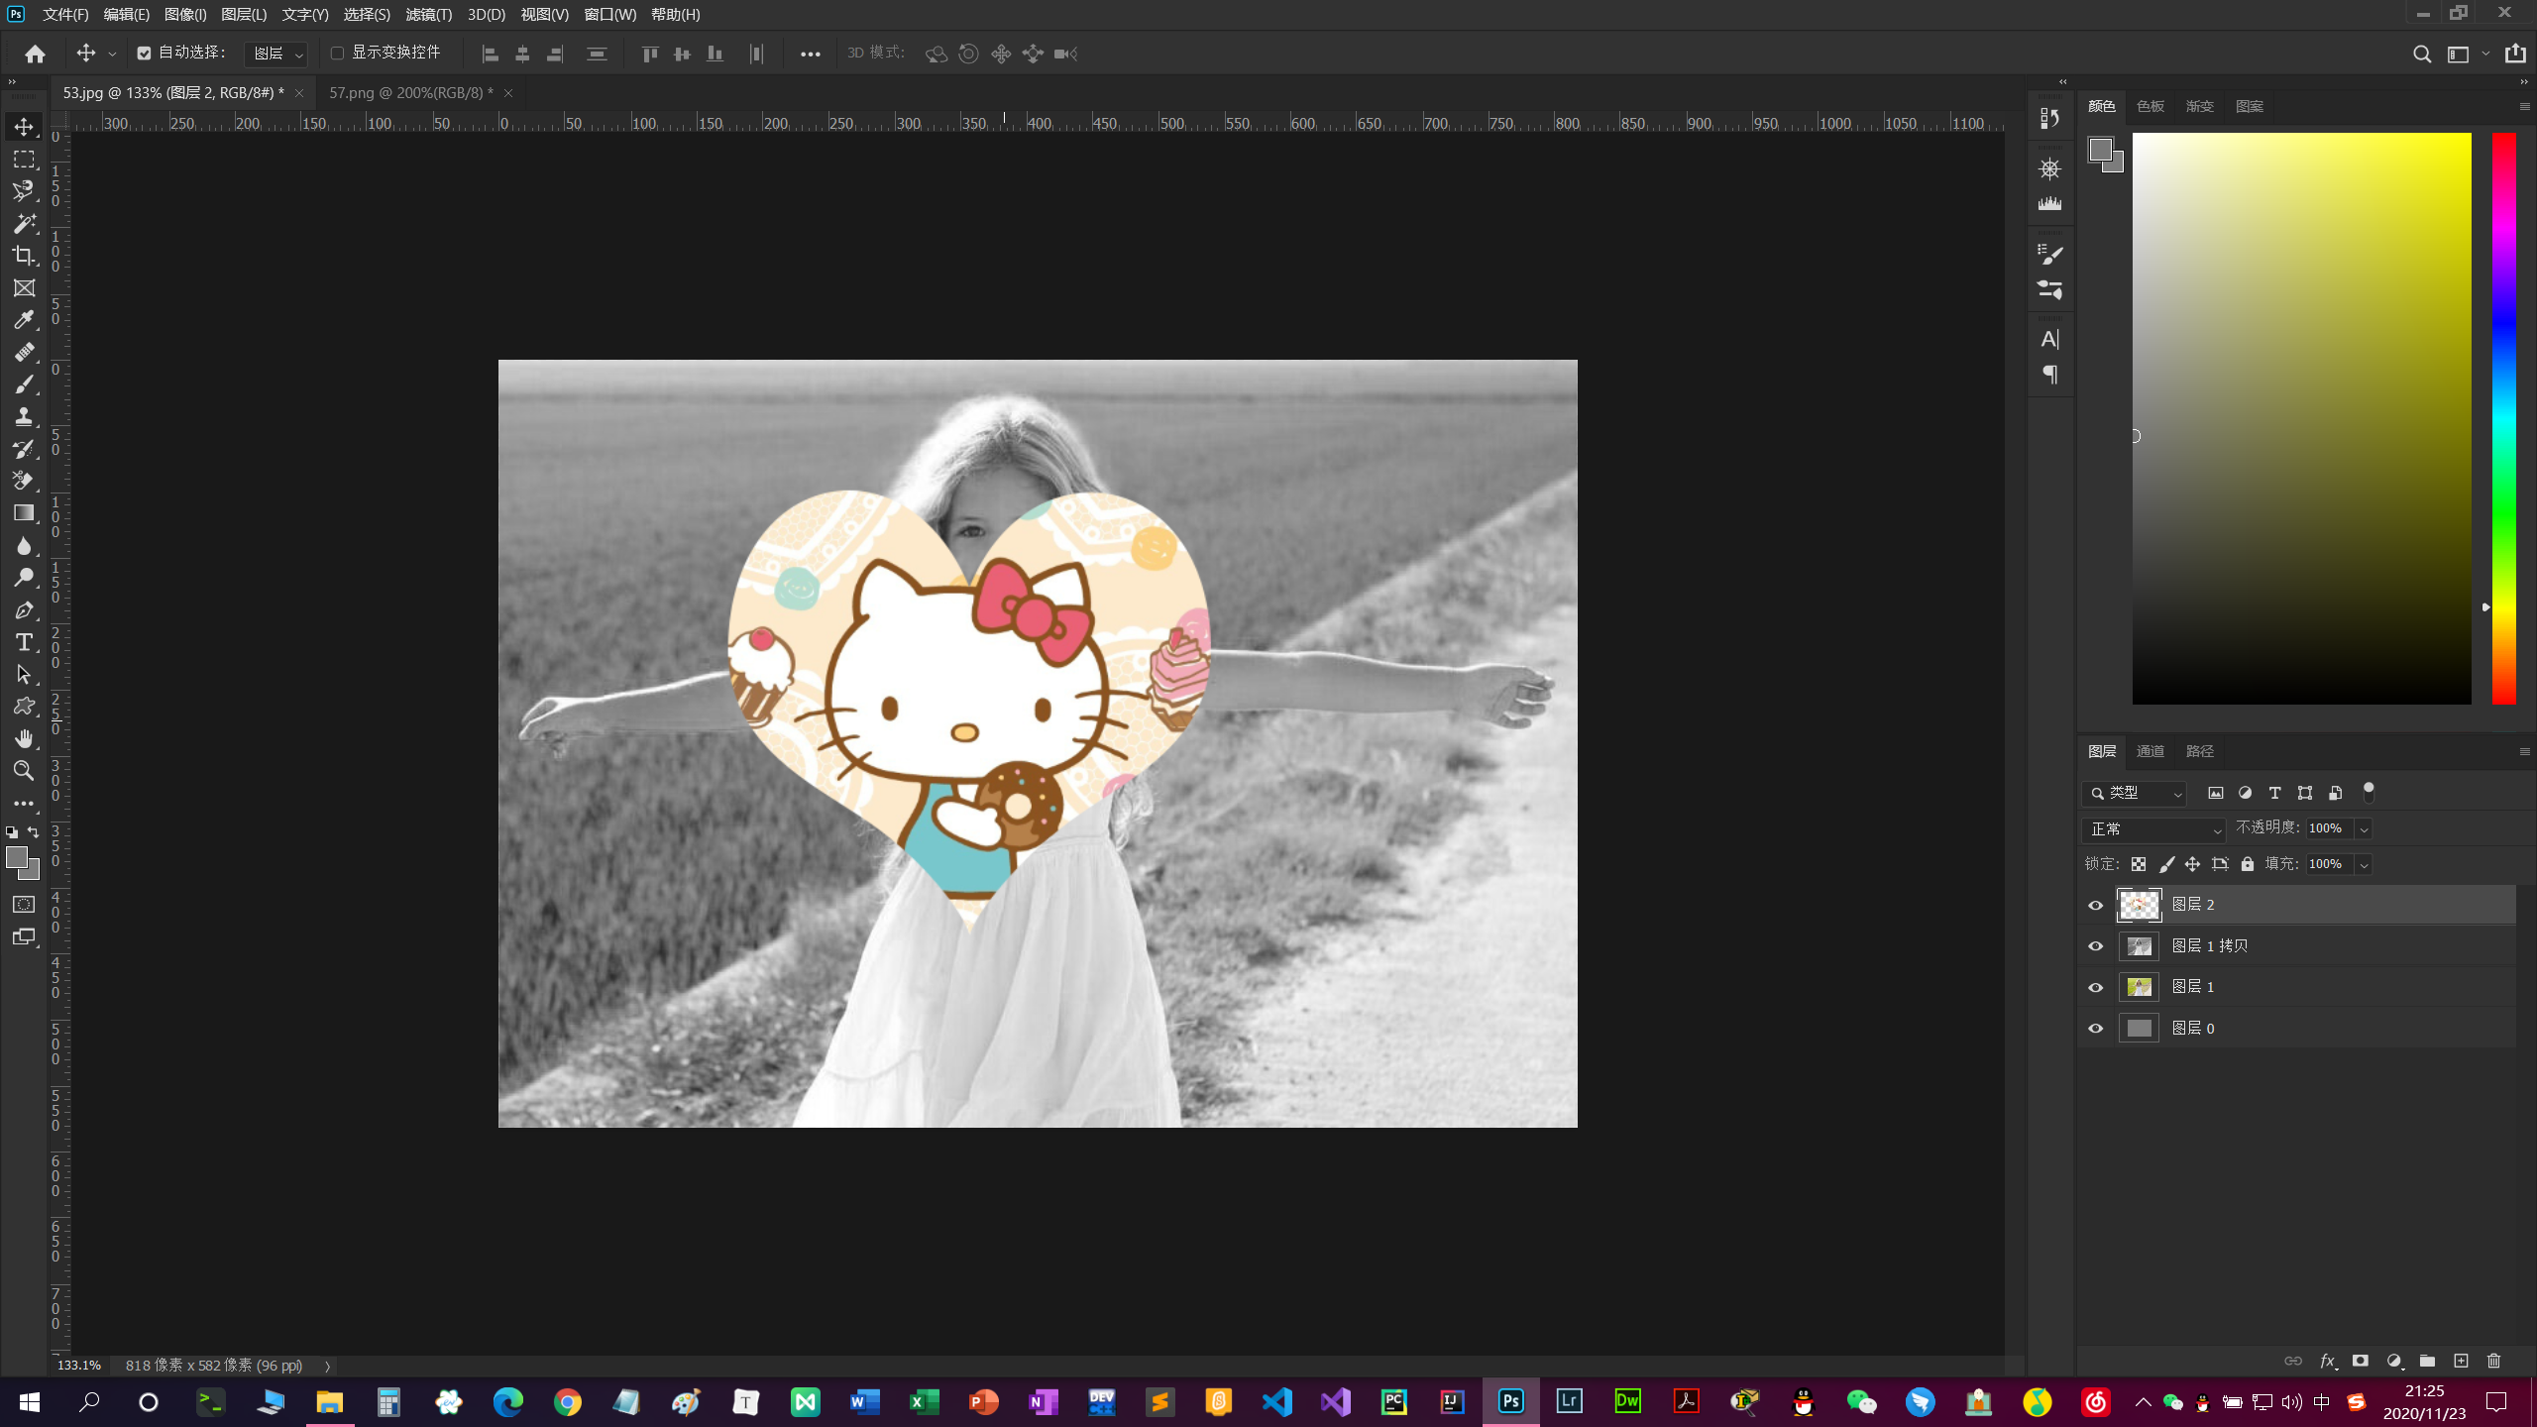Image resolution: width=2537 pixels, height=1427 pixels.
Task: Add a layer mask button
Action: (x=2361, y=1362)
